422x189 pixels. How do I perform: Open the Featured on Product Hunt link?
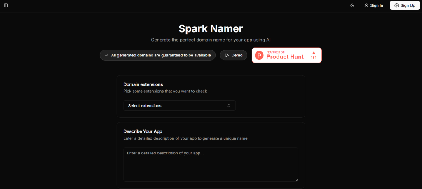(x=285, y=56)
